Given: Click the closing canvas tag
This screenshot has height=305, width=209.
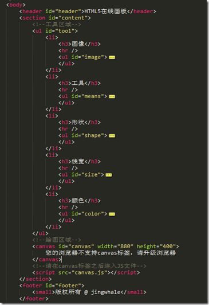Looking at the screenshot, I should (47, 260).
